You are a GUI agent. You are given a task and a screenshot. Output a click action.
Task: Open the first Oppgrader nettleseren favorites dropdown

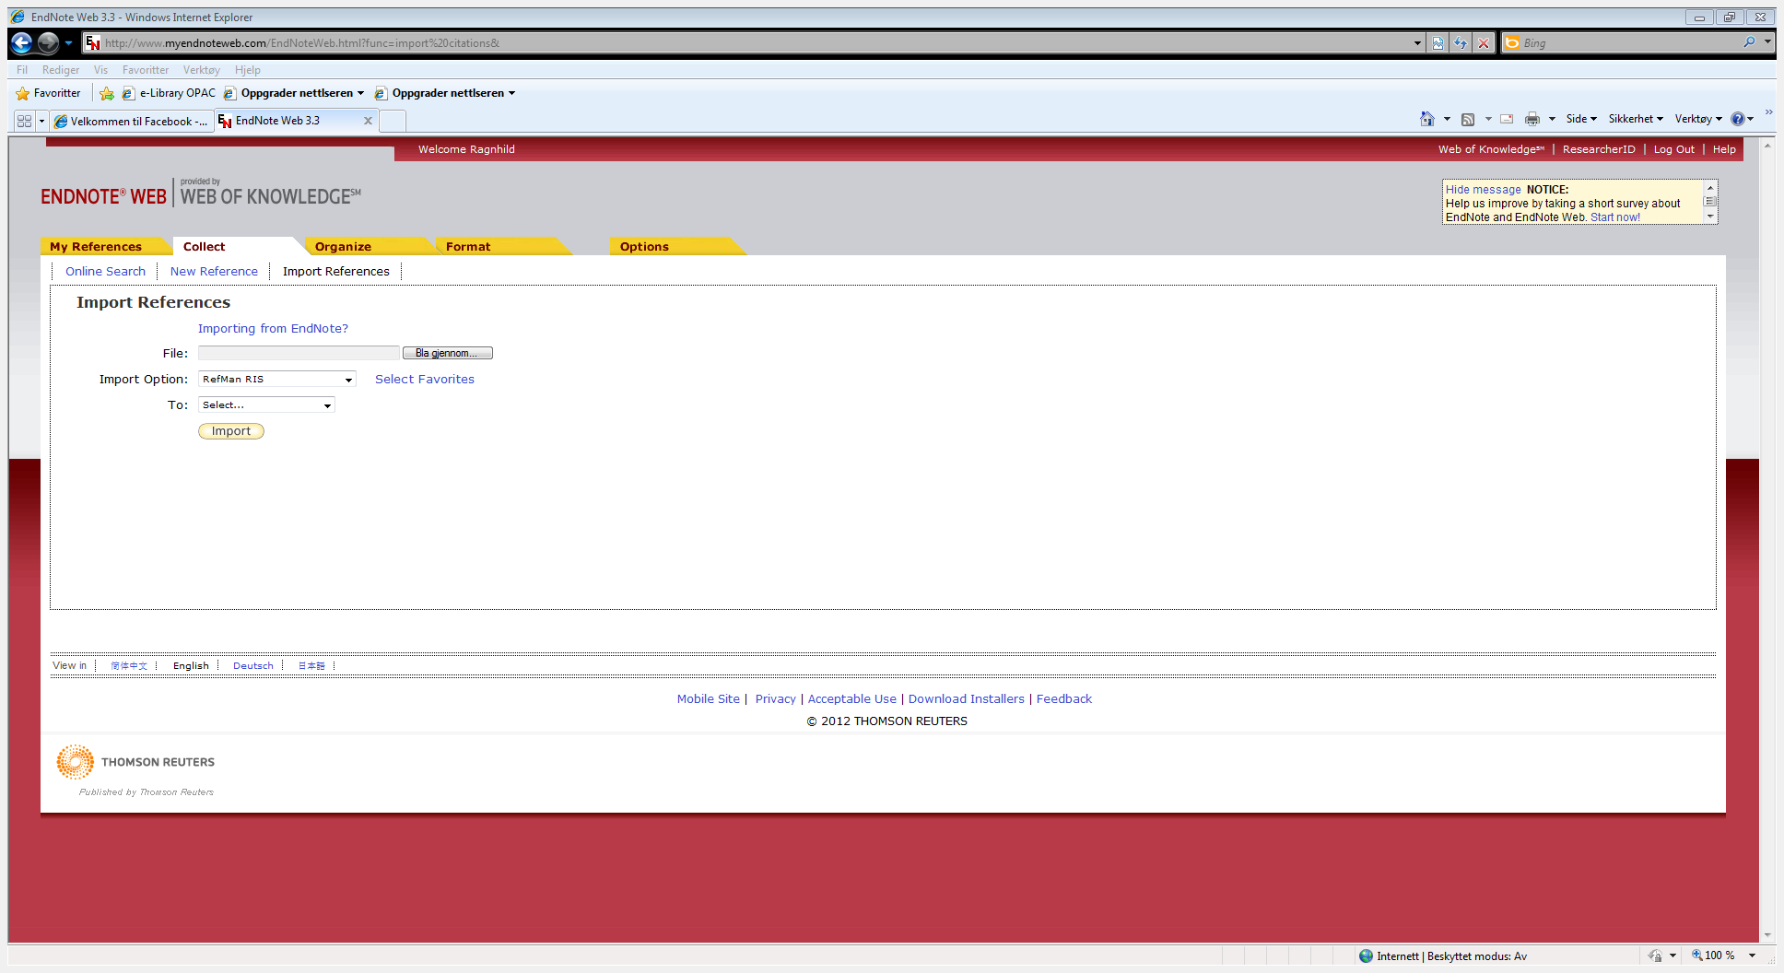click(x=360, y=93)
